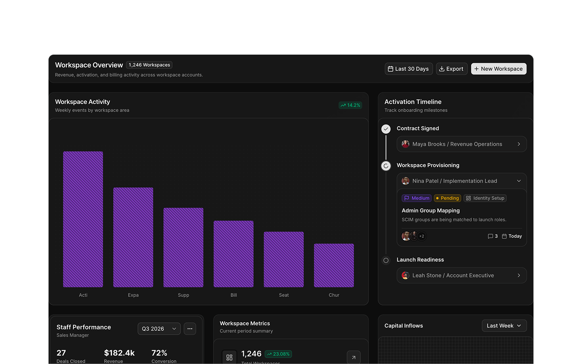
Task: Open Total Workspaces detail arrow
Action: (354, 357)
